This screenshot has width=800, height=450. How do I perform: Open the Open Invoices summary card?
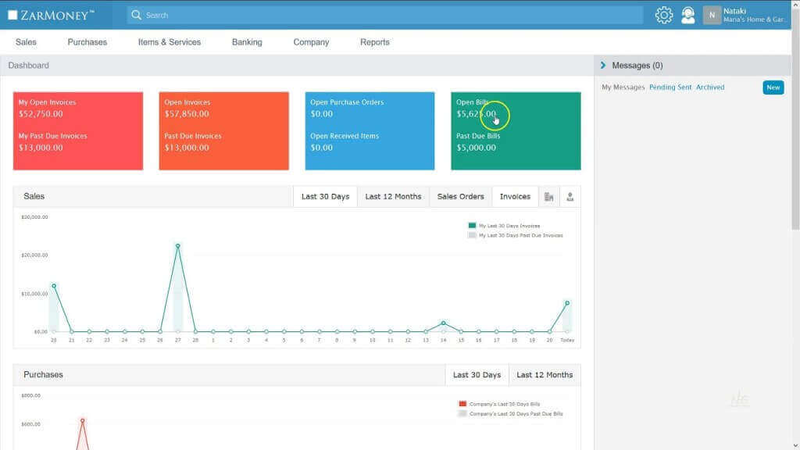click(x=223, y=131)
